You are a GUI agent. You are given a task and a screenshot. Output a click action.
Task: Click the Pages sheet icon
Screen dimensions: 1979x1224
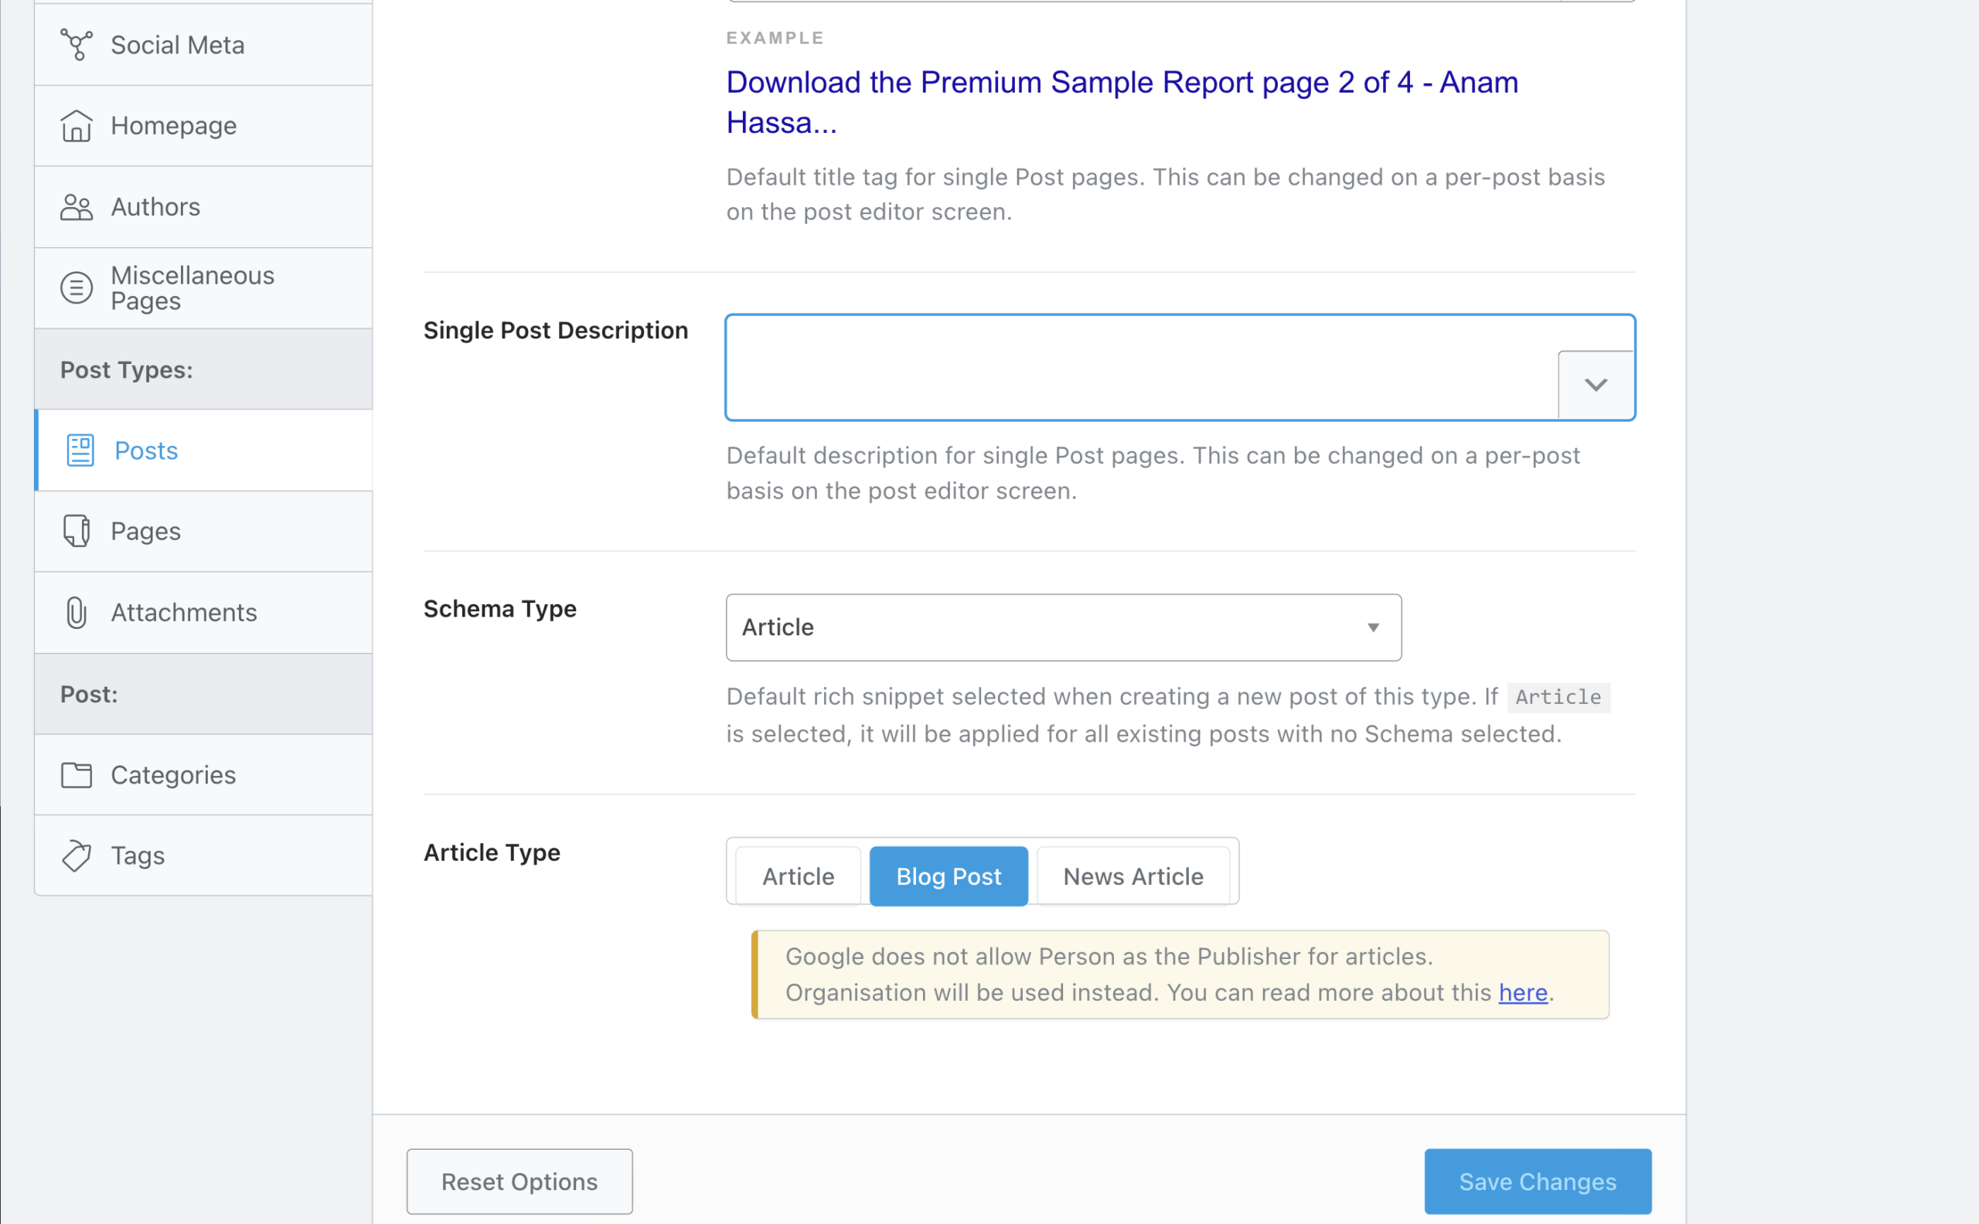[77, 531]
